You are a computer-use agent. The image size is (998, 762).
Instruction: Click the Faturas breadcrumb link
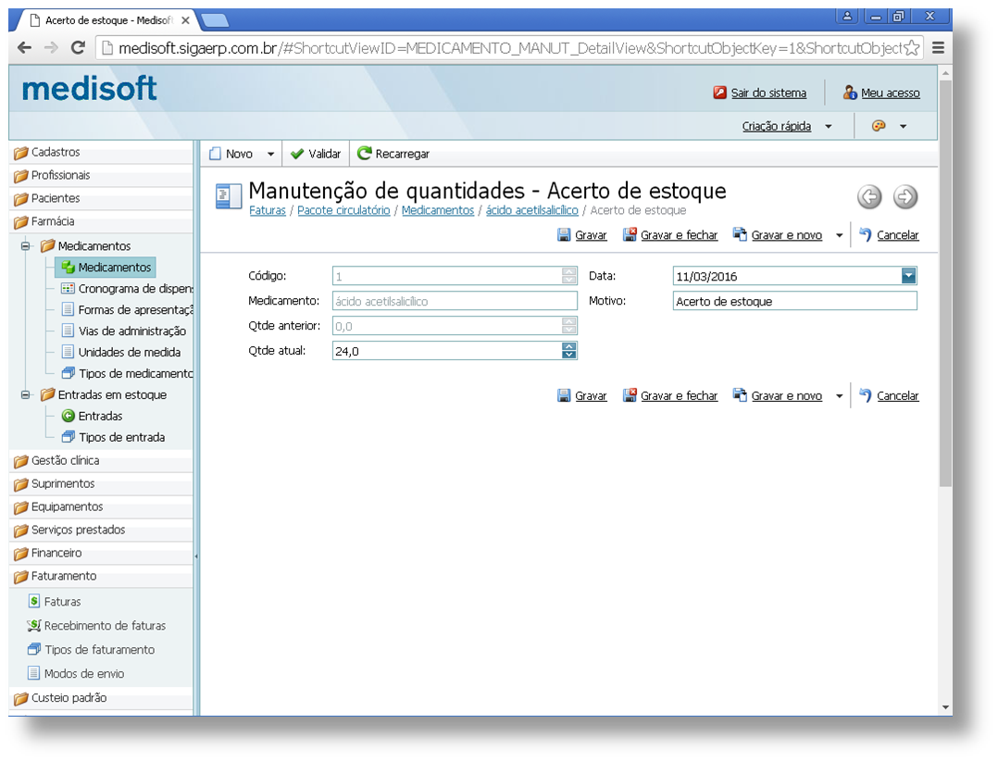(x=268, y=210)
